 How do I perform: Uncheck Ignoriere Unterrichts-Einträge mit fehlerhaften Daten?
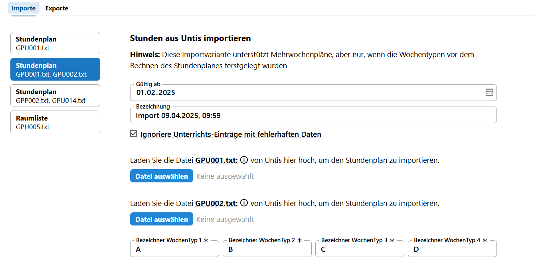tap(133, 134)
